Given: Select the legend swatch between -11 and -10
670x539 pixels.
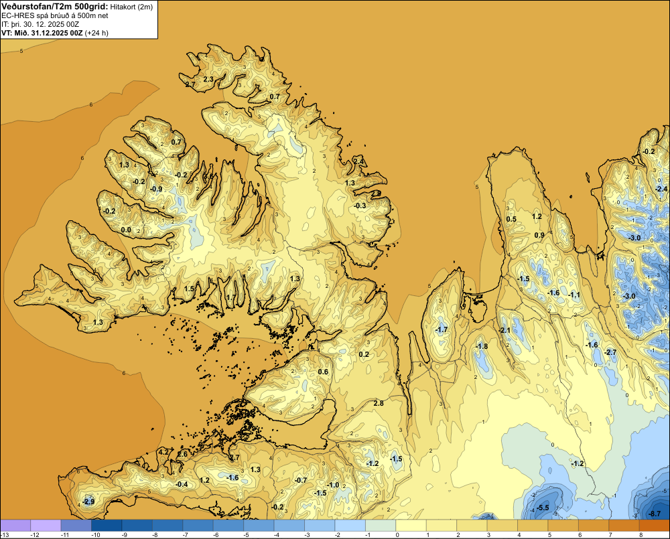Looking at the screenshot, I should point(76,525).
